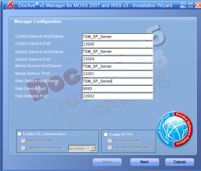201x171 pixels.
Task: Click the Web Service Port field
Action: click(117, 89)
